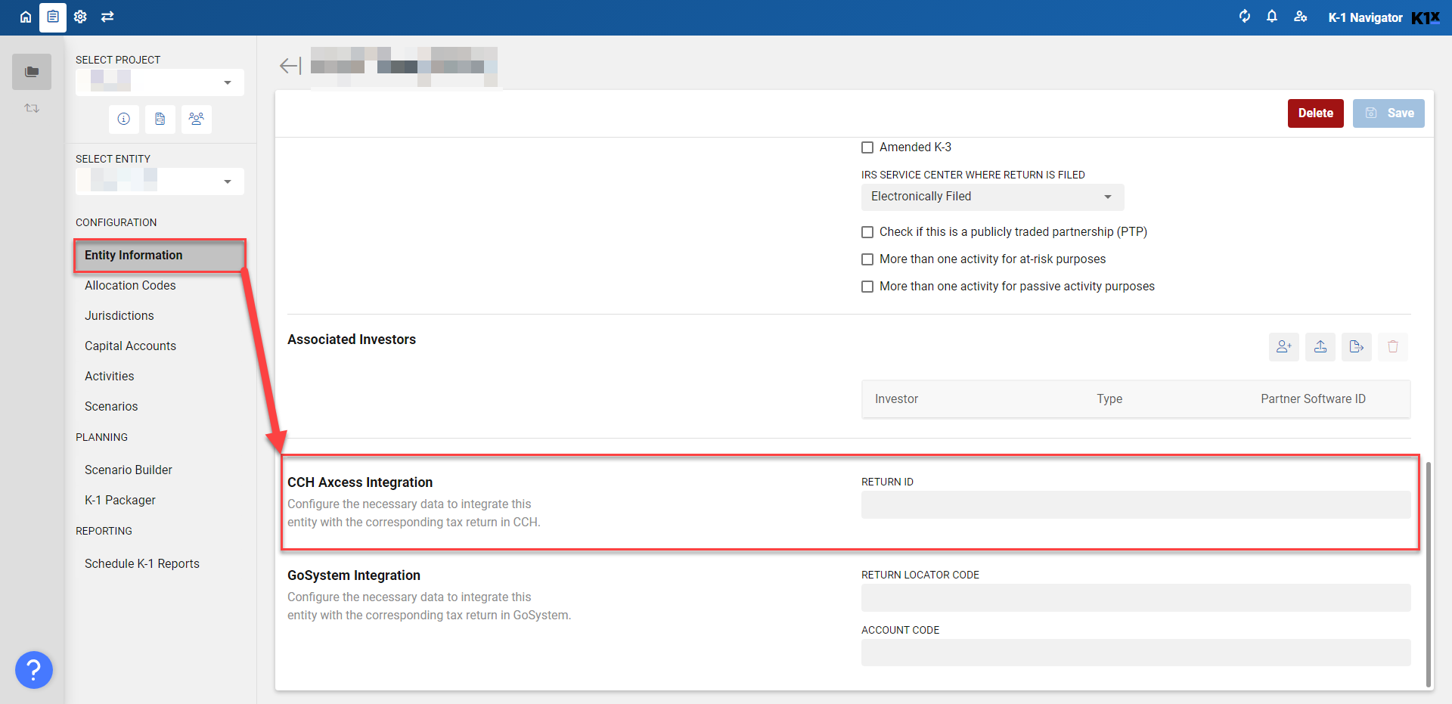Click the Save button
This screenshot has height=704, width=1452.
(1388, 113)
